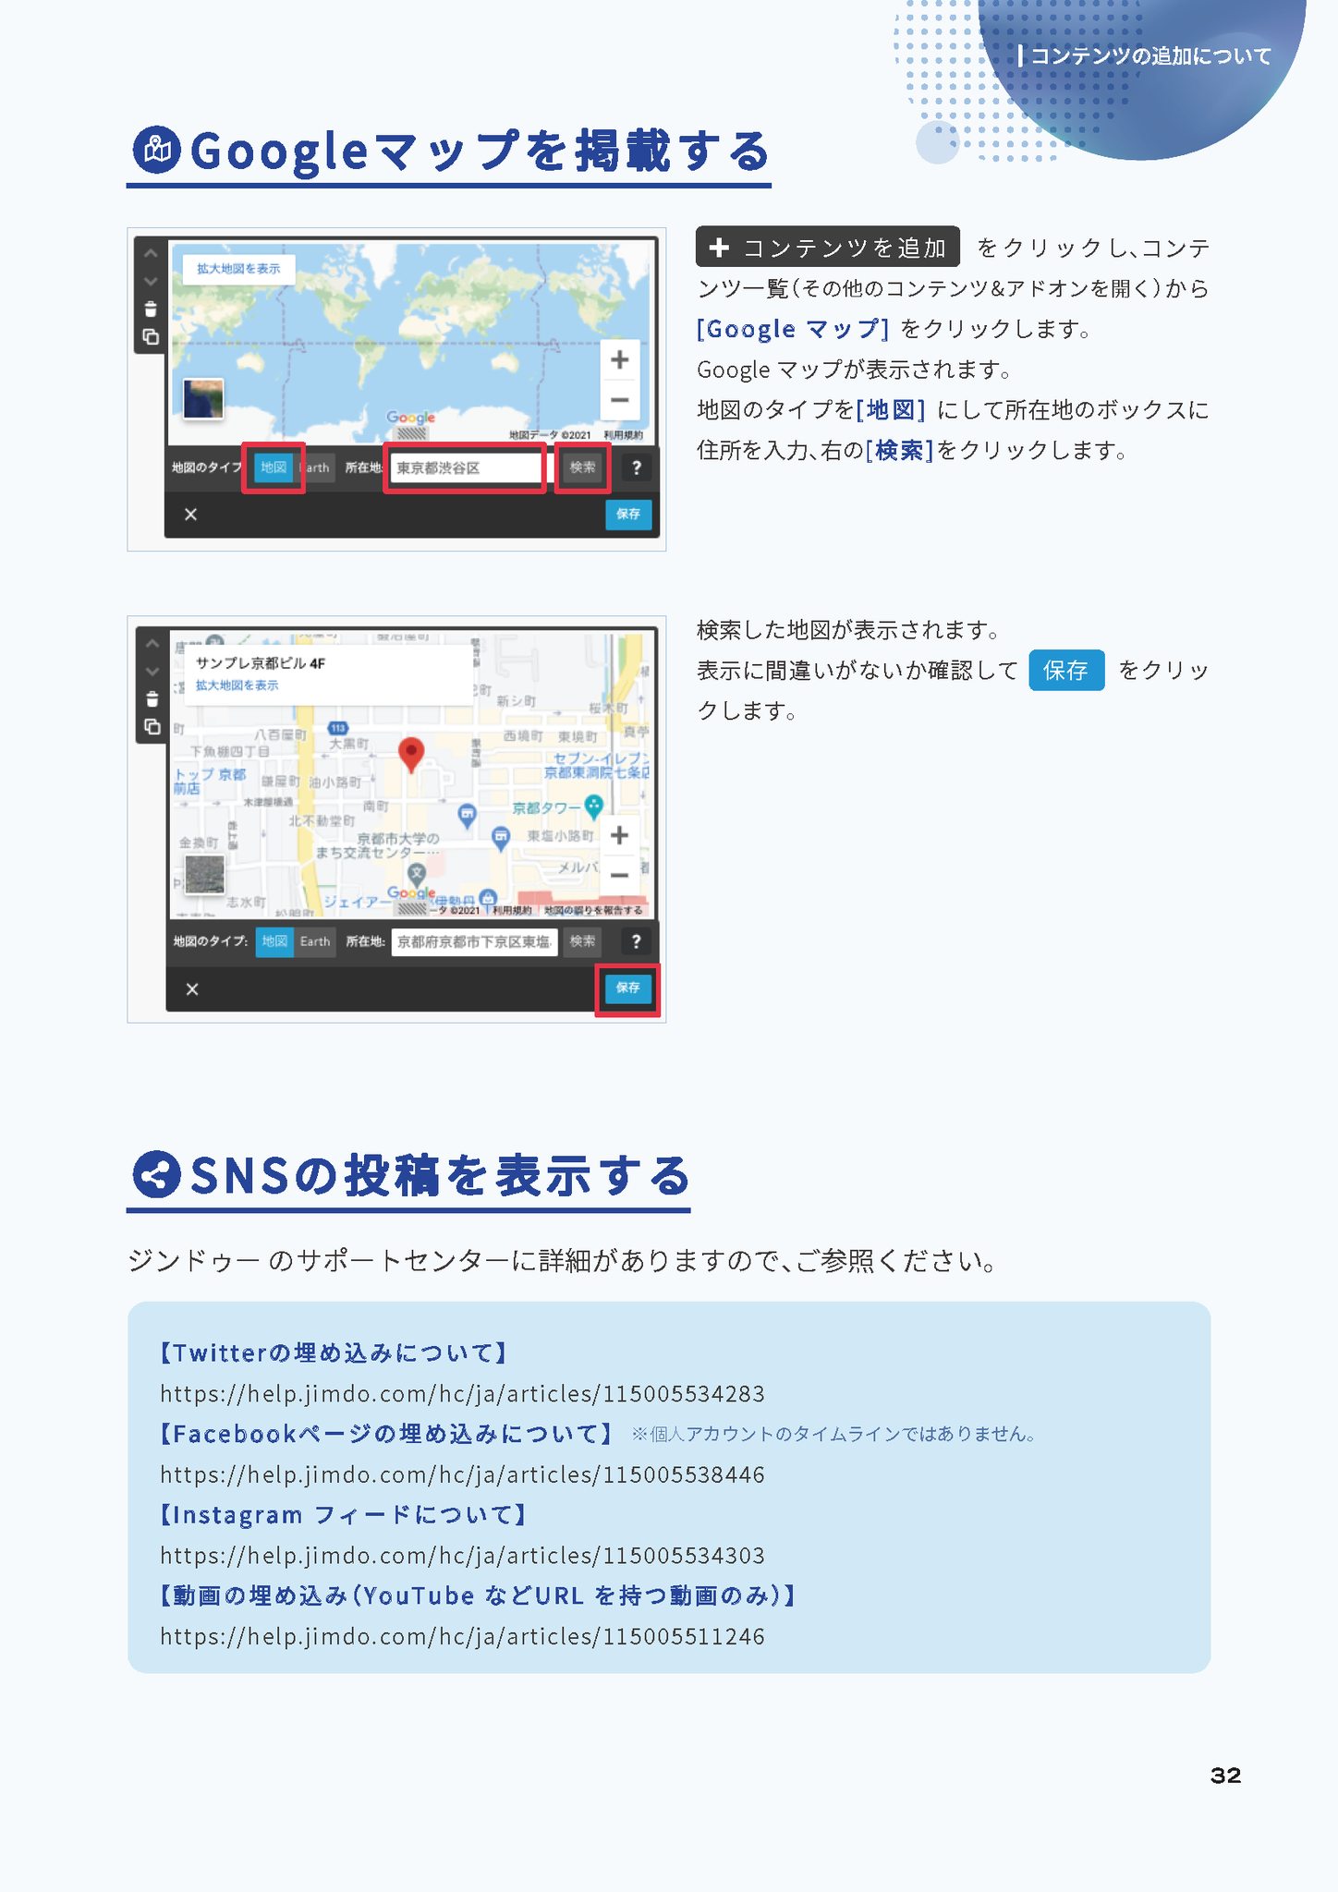Click the コンテンツの追加について header label

[1150, 56]
